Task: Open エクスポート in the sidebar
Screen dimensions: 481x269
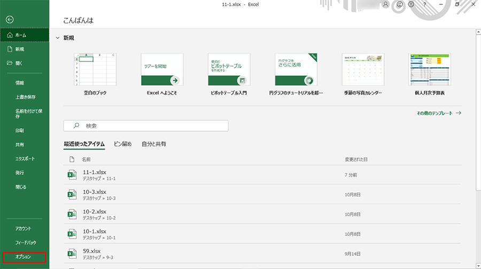Action: [25, 159]
